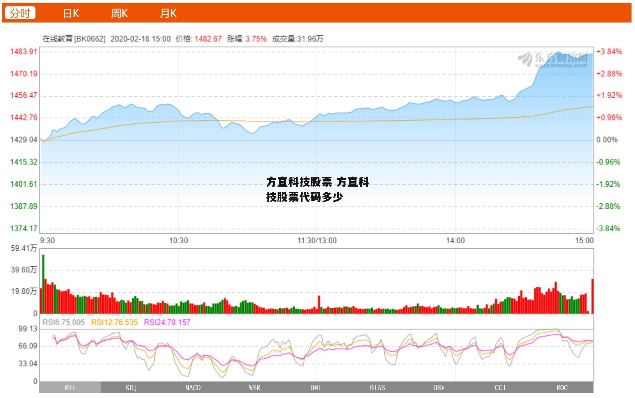Viewport: 635px width, 398px height.
Task: Open the BIAS indicator tab
Action: (377, 388)
